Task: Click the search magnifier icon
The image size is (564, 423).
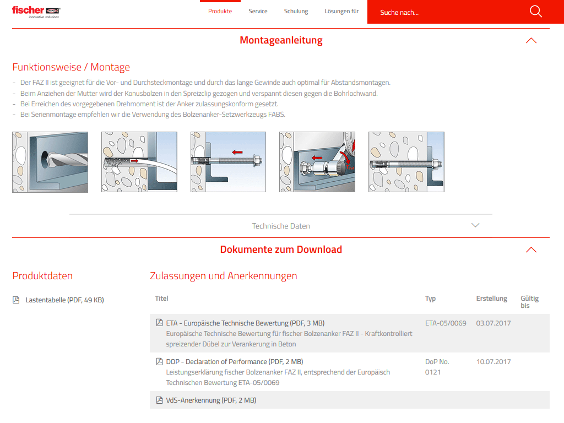Action: click(x=535, y=12)
